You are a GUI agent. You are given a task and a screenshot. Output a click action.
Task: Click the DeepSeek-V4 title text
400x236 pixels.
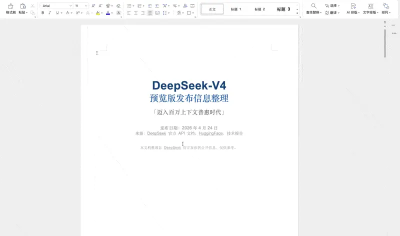(x=189, y=85)
